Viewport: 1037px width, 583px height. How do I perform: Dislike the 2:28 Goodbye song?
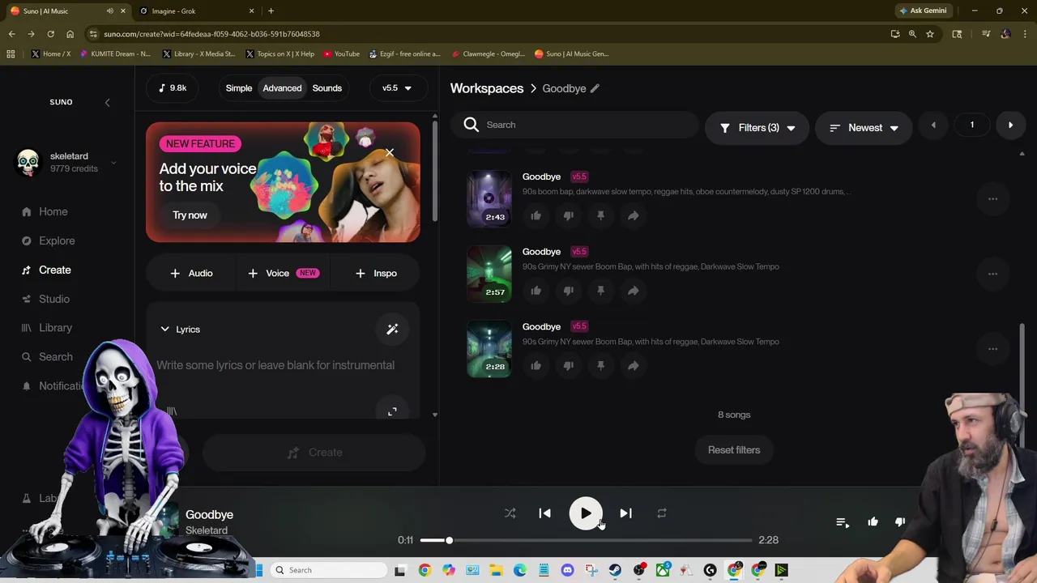coord(568,366)
